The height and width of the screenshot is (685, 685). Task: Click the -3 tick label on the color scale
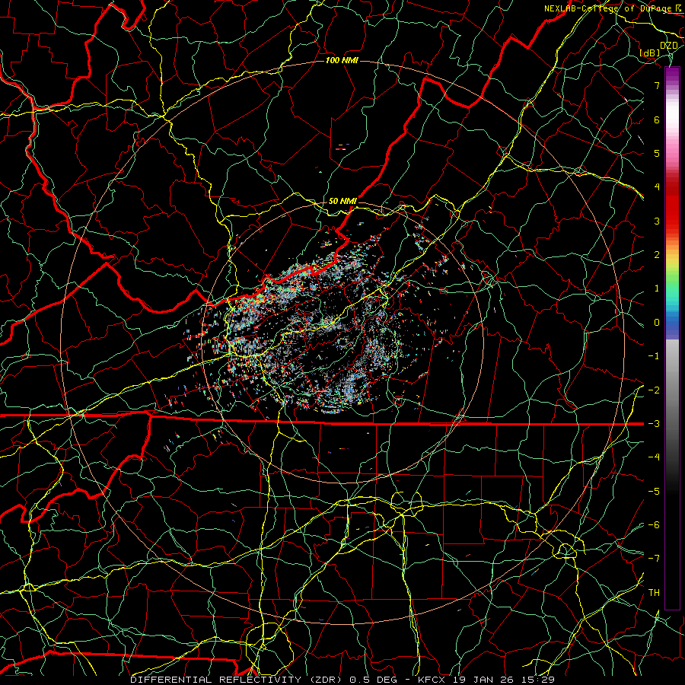pyautogui.click(x=654, y=424)
